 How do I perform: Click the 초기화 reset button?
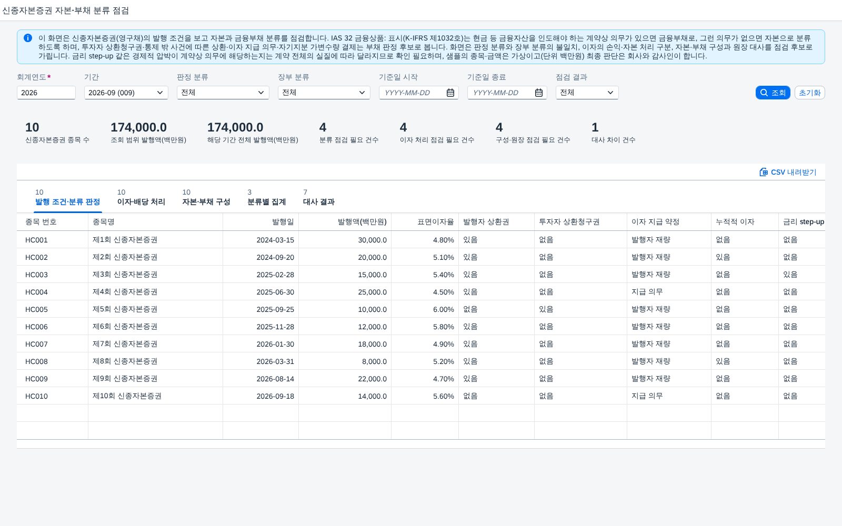click(809, 93)
